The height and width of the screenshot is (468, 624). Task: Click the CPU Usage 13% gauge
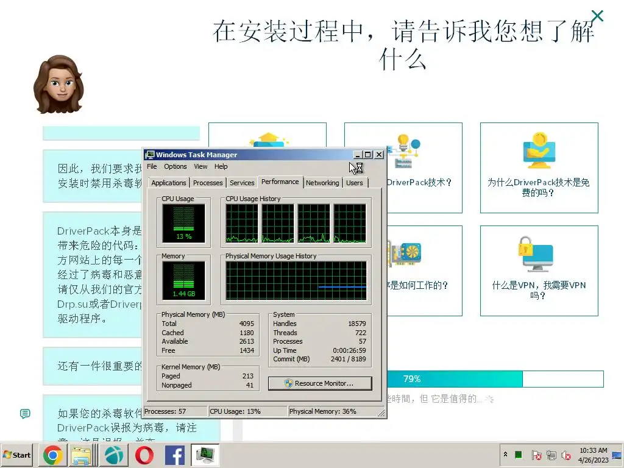pos(183,223)
